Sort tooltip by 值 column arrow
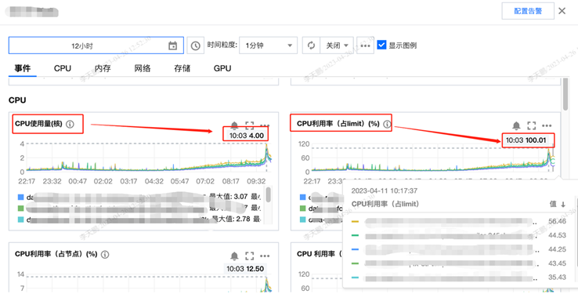Image resolution: width=578 pixels, height=294 pixels. click(x=563, y=205)
